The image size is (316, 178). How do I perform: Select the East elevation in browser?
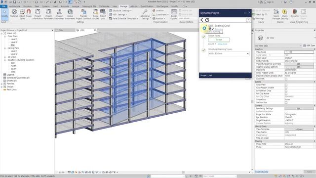pos(13,63)
